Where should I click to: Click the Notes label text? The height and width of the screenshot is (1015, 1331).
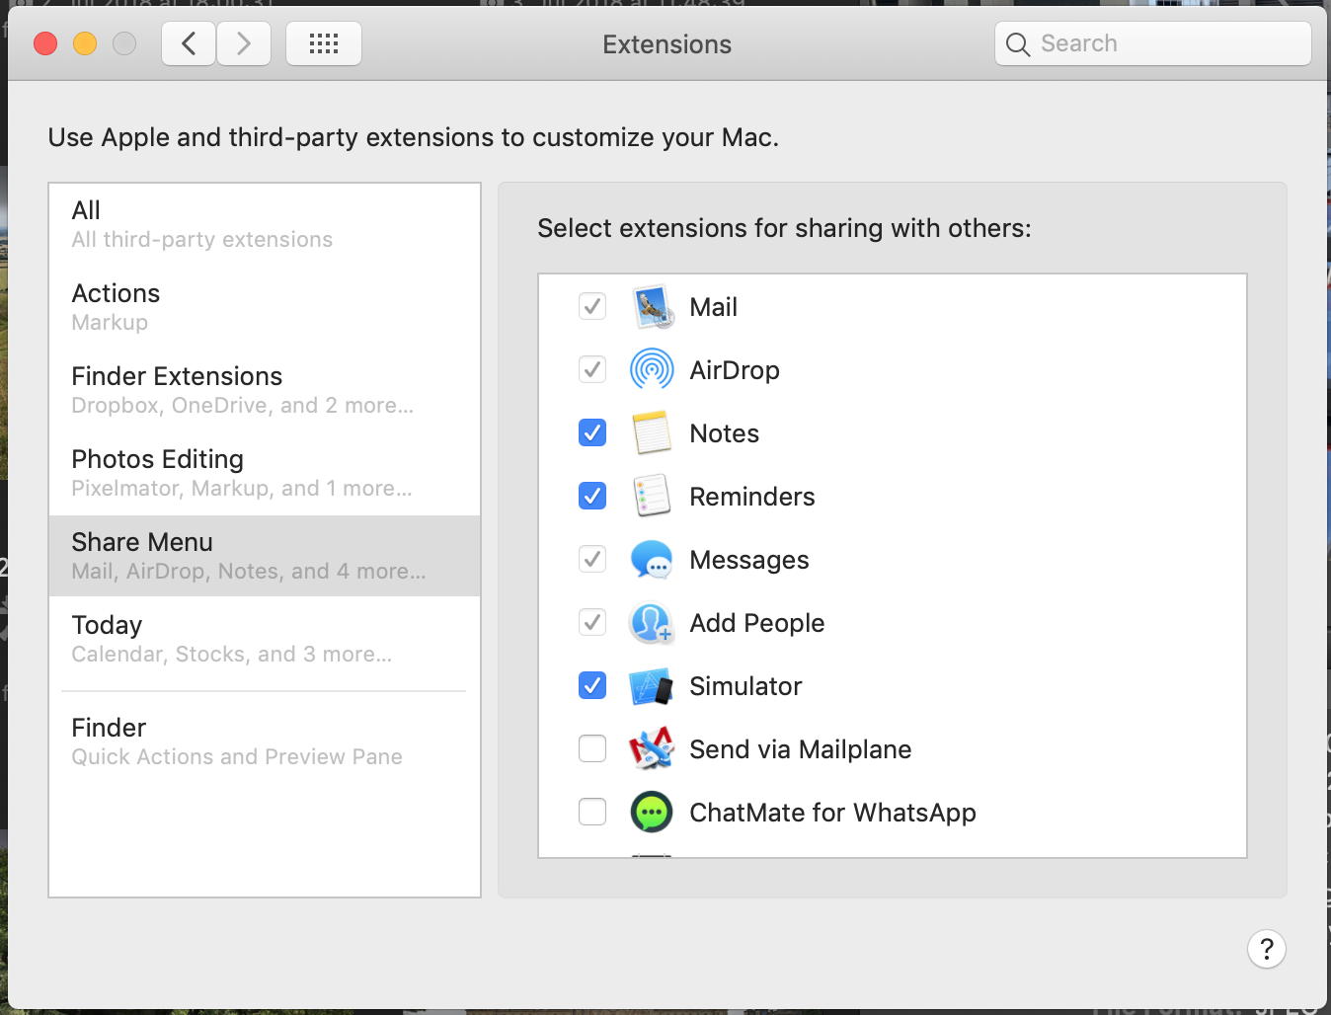coord(725,433)
